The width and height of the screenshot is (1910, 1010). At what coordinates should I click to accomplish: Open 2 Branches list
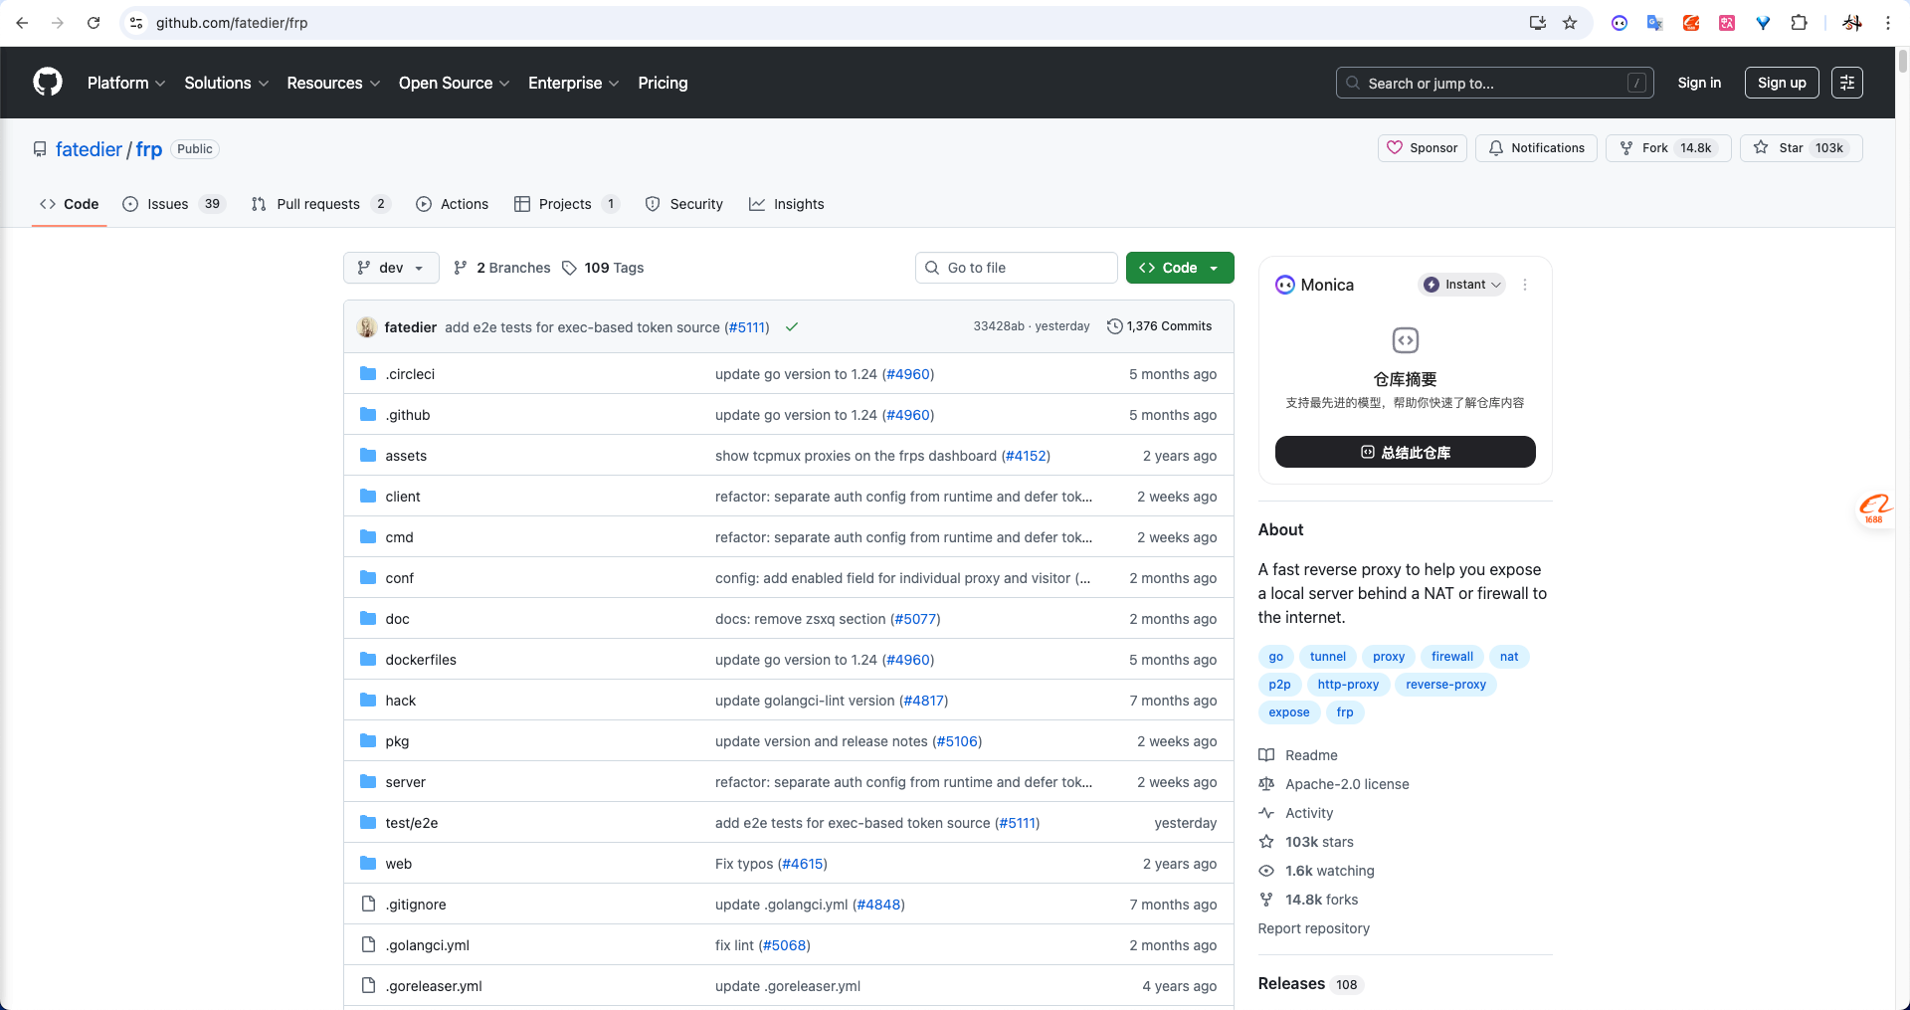point(501,268)
